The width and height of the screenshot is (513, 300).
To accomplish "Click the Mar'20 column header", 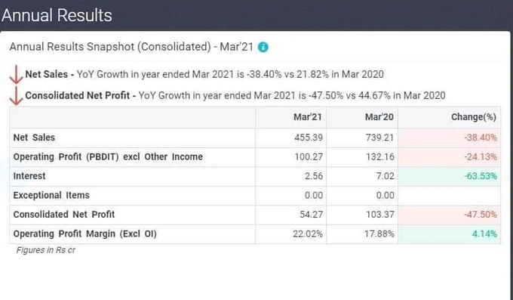I will (x=379, y=117).
